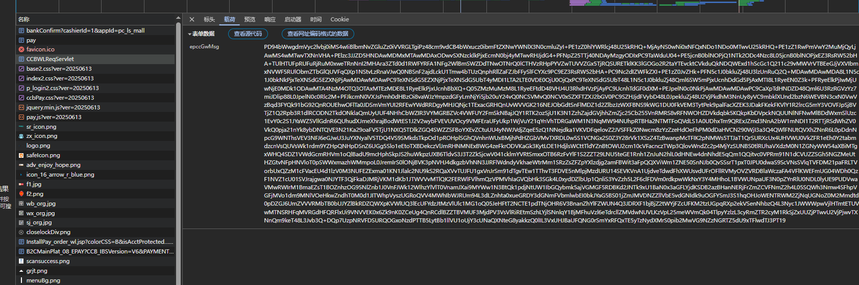Image resolution: width=859 pixels, height=285 pixels.
Task: Click the image thumbnail of sr_icon.png
Action: click(21, 127)
